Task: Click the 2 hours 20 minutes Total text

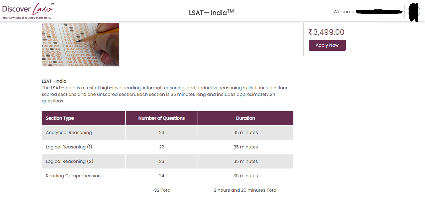Action: click(246, 190)
